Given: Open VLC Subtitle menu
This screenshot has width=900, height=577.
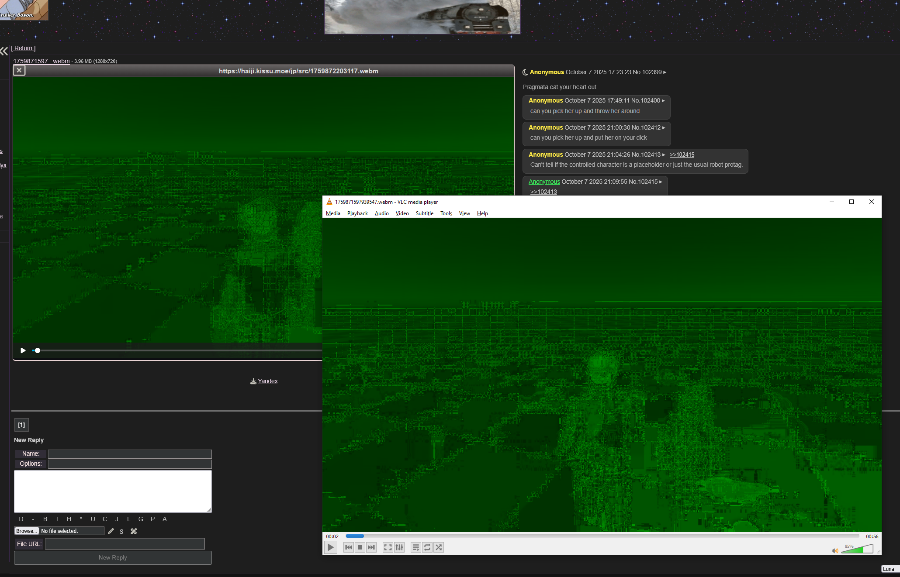Looking at the screenshot, I should coord(424,213).
